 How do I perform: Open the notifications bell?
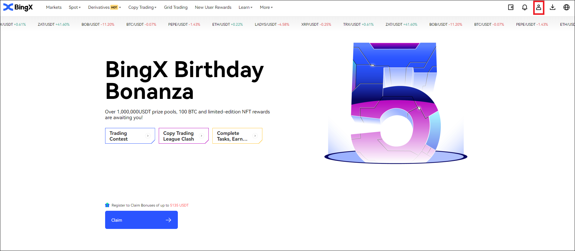(x=525, y=7)
